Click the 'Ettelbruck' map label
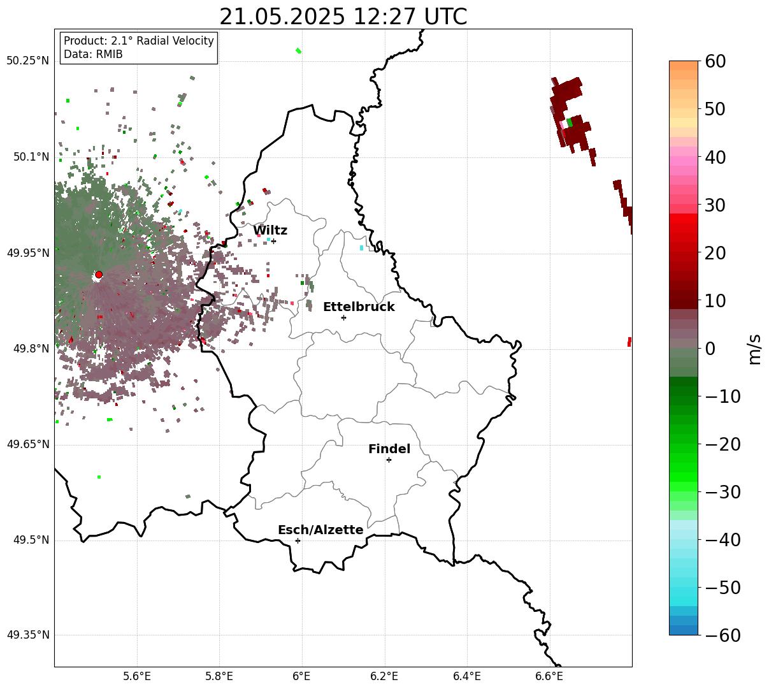Image resolution: width=769 pixels, height=689 pixels. (359, 307)
